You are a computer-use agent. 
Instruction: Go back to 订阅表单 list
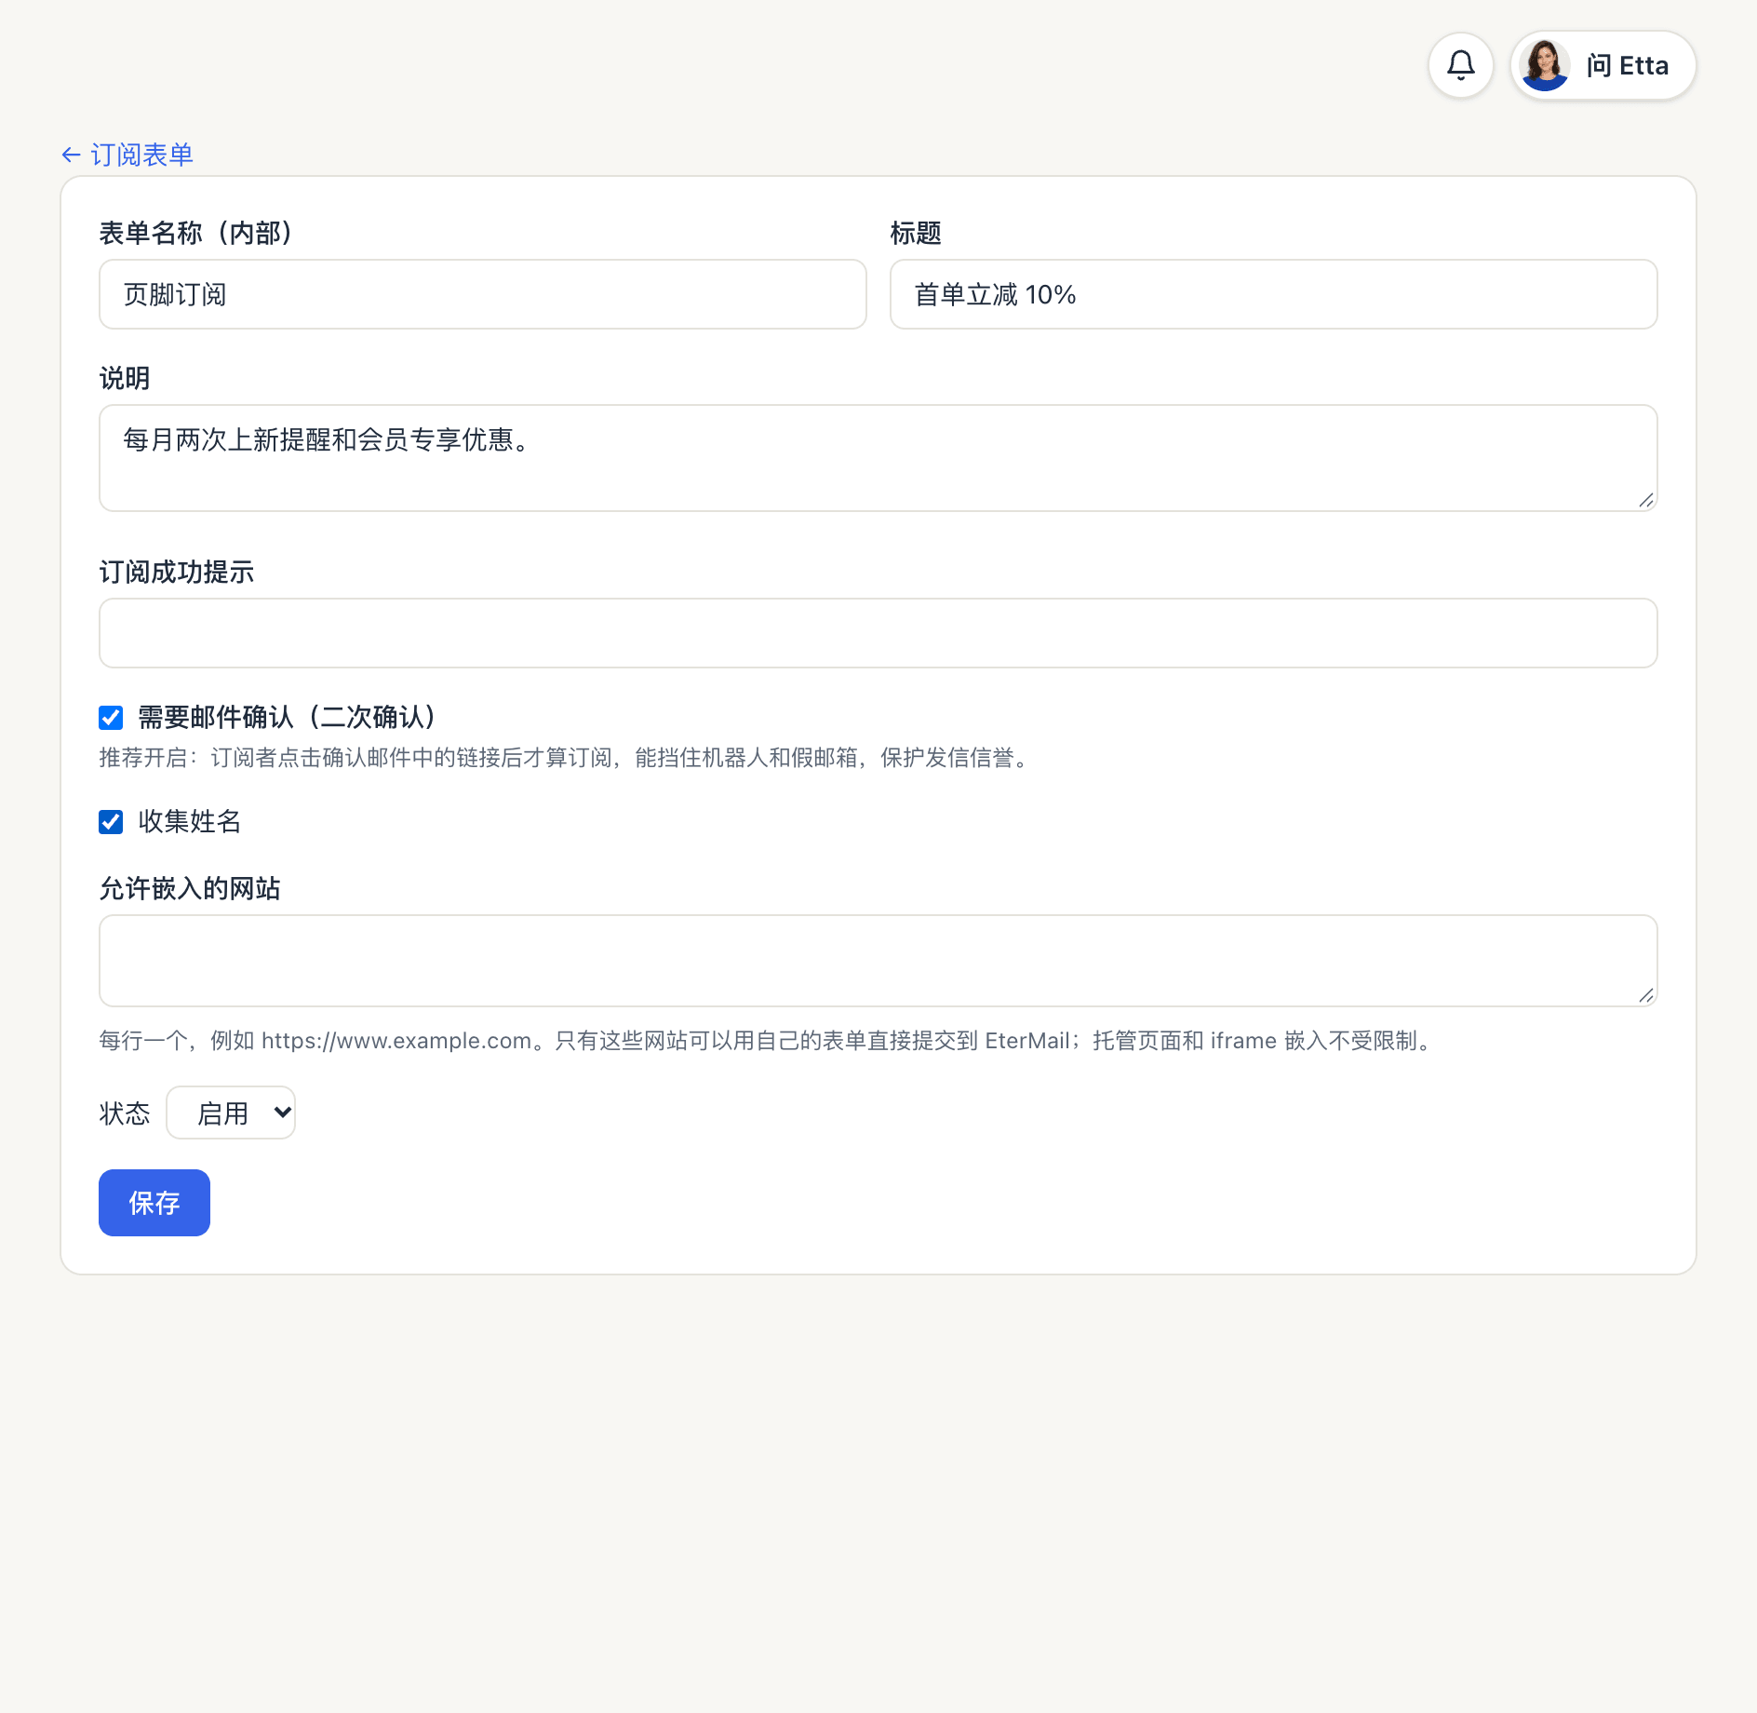coord(127,155)
